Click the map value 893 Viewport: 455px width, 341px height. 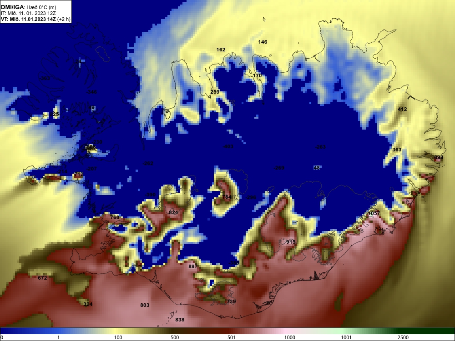click(x=439, y=157)
